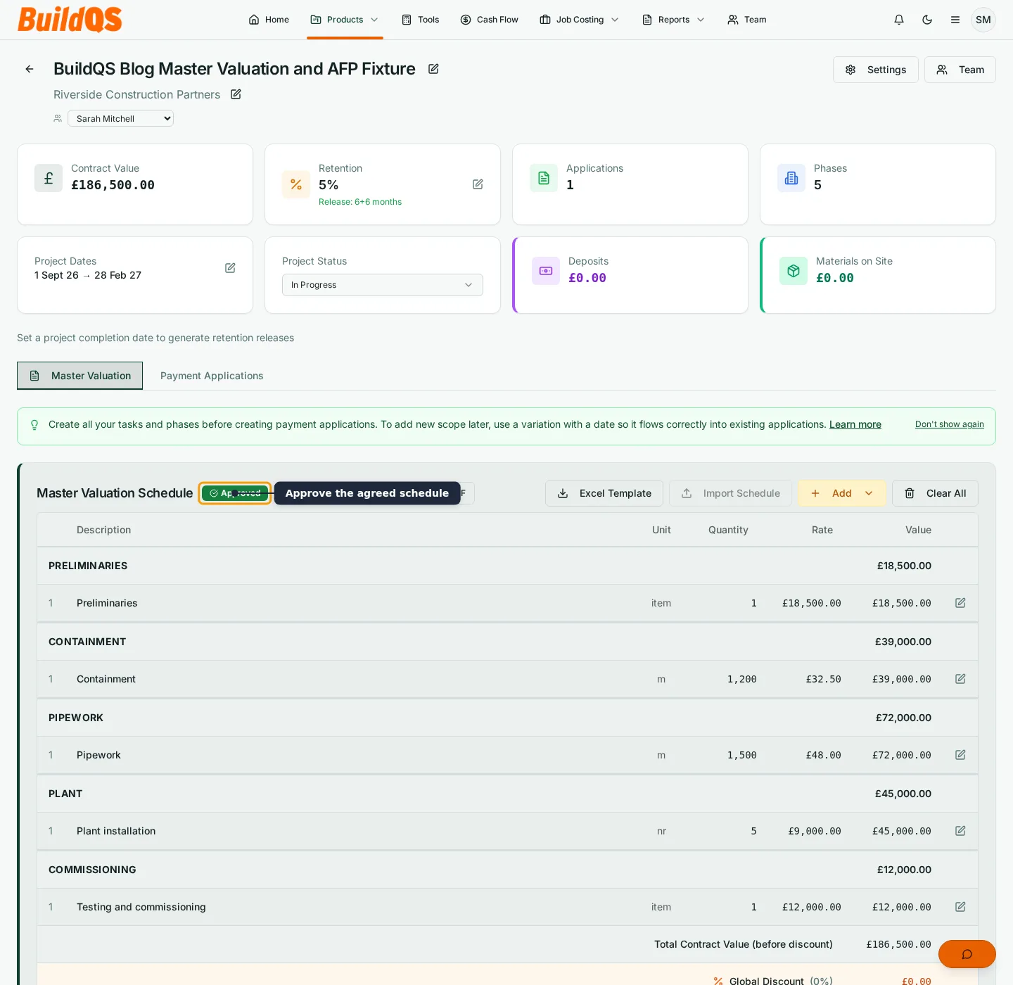
Task: Click Plant installation value £45,000.00
Action: click(902, 831)
